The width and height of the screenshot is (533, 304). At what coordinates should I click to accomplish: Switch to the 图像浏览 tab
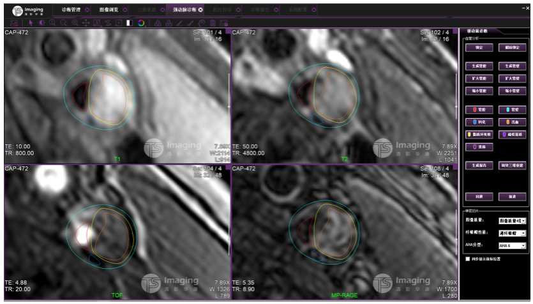(x=109, y=10)
